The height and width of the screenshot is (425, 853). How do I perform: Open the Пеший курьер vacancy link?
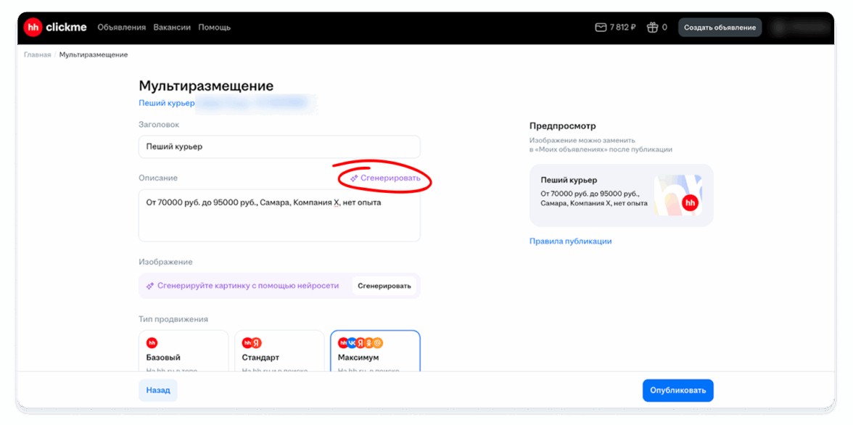pos(167,104)
